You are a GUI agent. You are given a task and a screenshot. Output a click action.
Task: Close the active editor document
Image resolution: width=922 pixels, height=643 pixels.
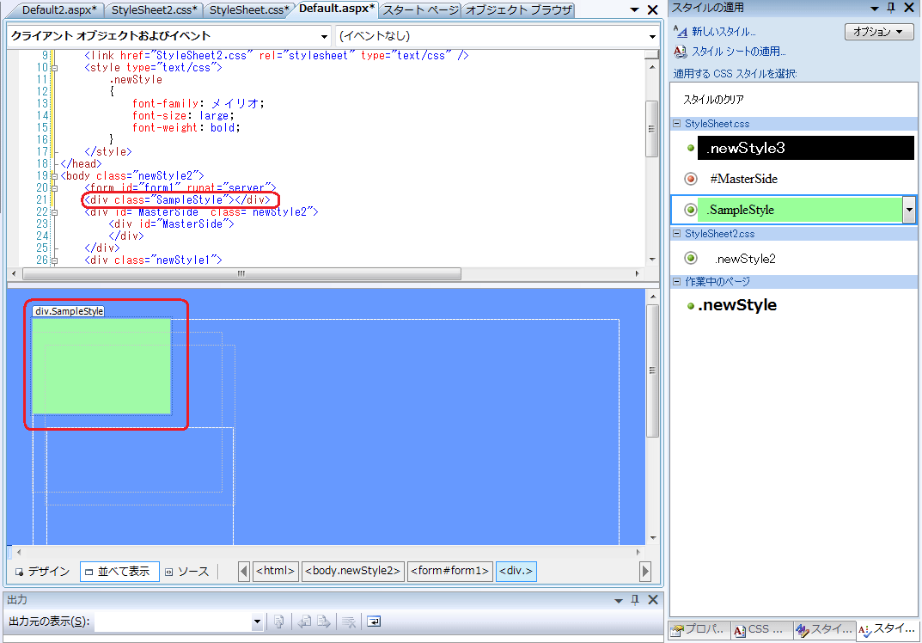click(653, 10)
